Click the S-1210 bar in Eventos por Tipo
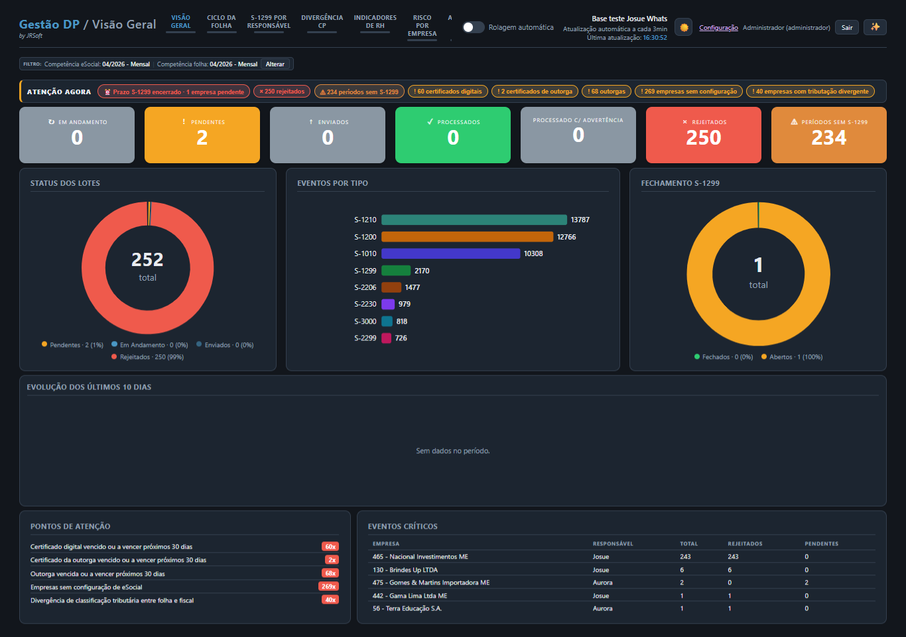The width and height of the screenshot is (906, 637). [x=474, y=220]
